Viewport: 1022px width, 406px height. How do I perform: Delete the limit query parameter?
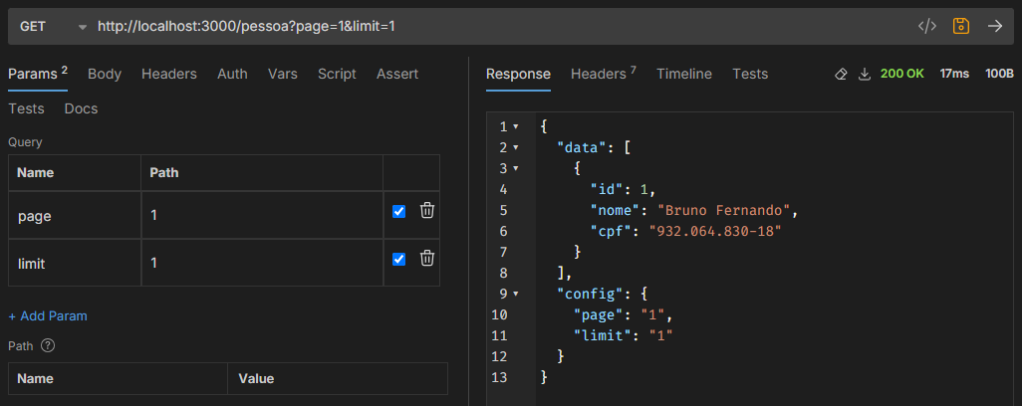pyautogui.click(x=426, y=259)
